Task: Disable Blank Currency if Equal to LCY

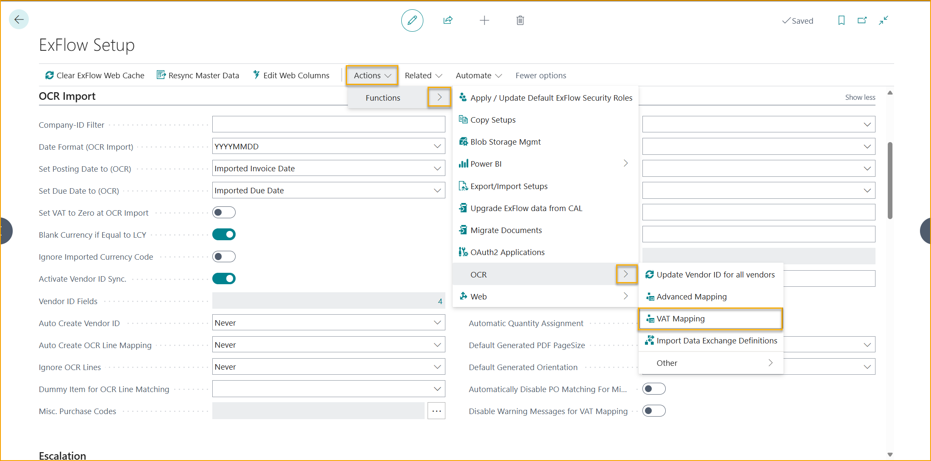Action: point(224,234)
